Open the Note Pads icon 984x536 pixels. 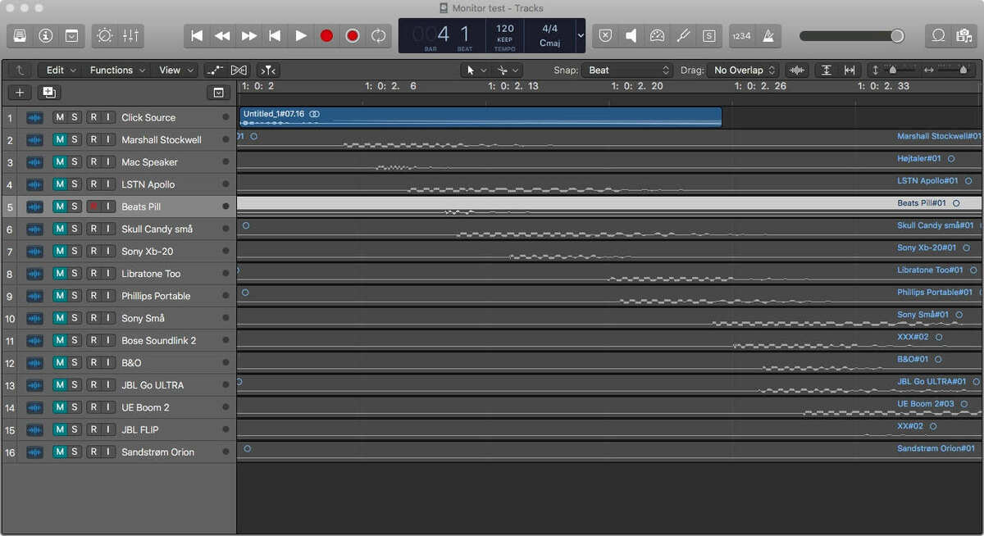[x=964, y=36]
